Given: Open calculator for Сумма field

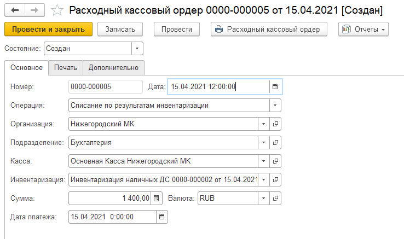Looking at the screenshot, I should [156, 198].
